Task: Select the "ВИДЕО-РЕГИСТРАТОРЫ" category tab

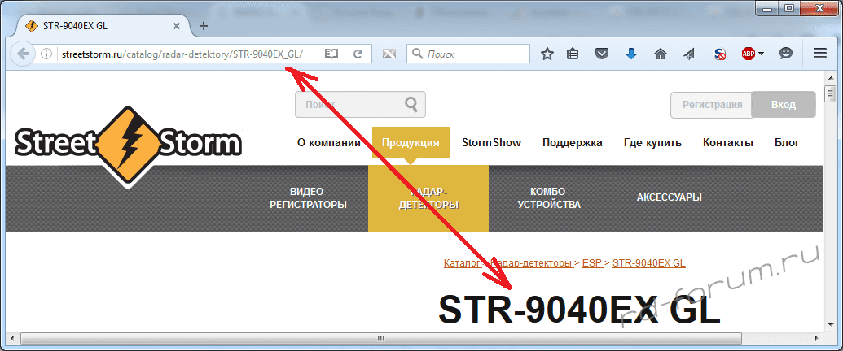Action: pyautogui.click(x=308, y=198)
